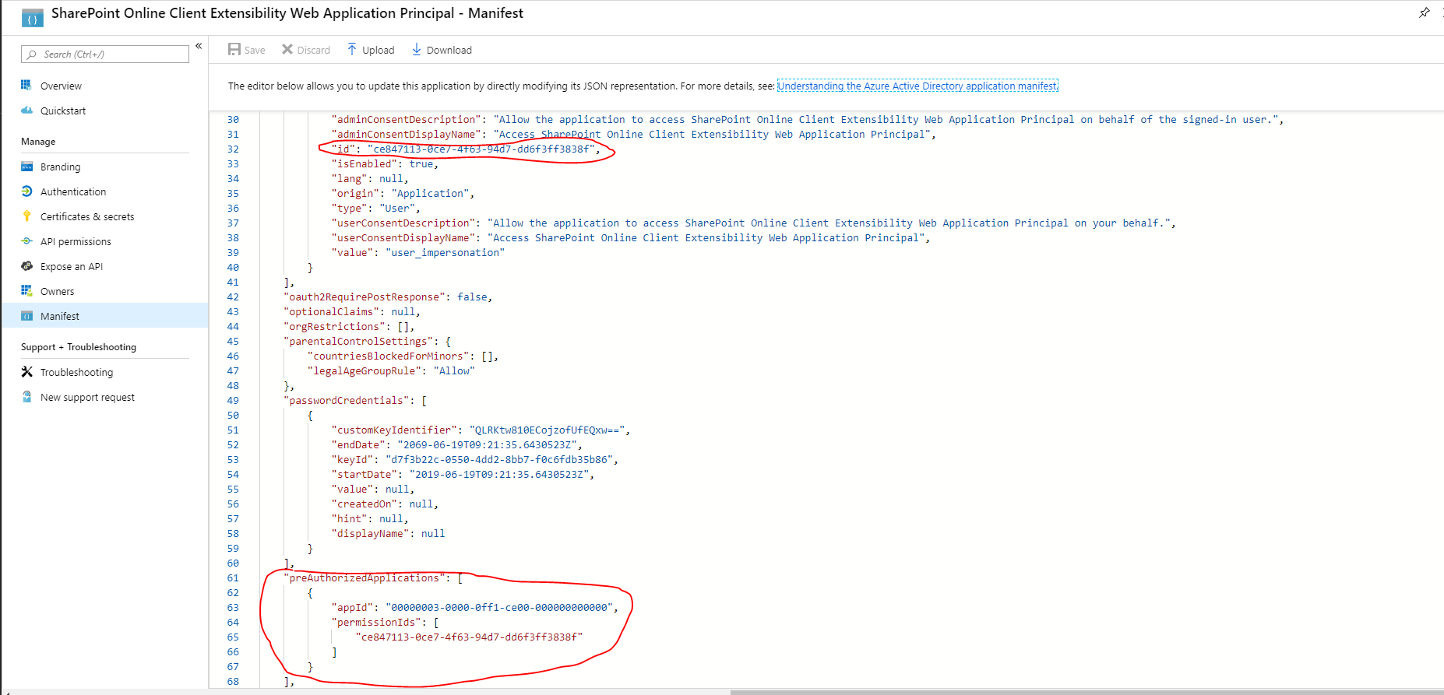
Task: Go to Authentication settings
Action: (x=73, y=191)
